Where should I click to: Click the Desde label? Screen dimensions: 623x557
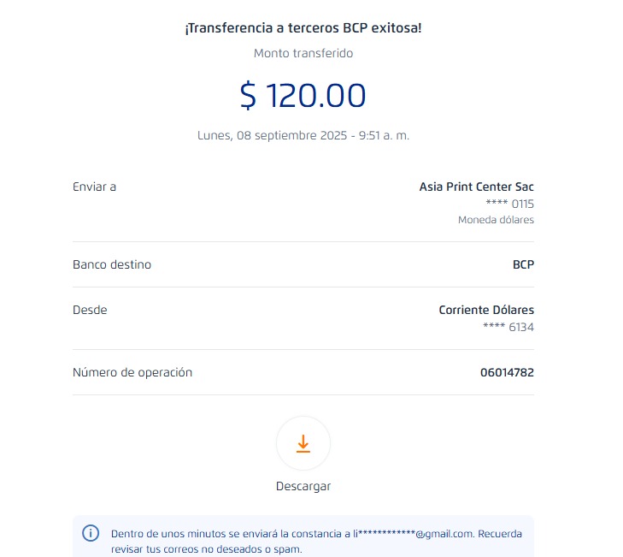click(x=90, y=310)
